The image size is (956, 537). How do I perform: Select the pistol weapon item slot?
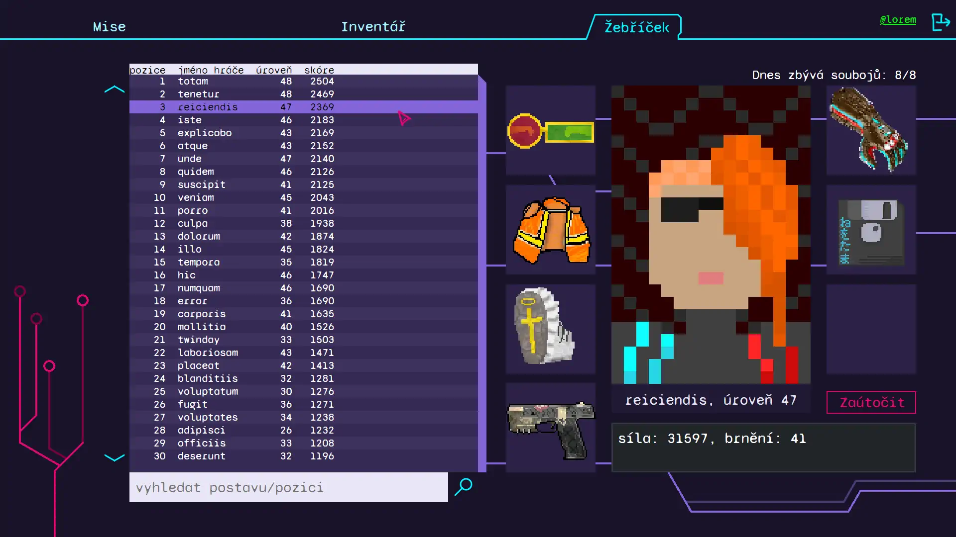(551, 428)
